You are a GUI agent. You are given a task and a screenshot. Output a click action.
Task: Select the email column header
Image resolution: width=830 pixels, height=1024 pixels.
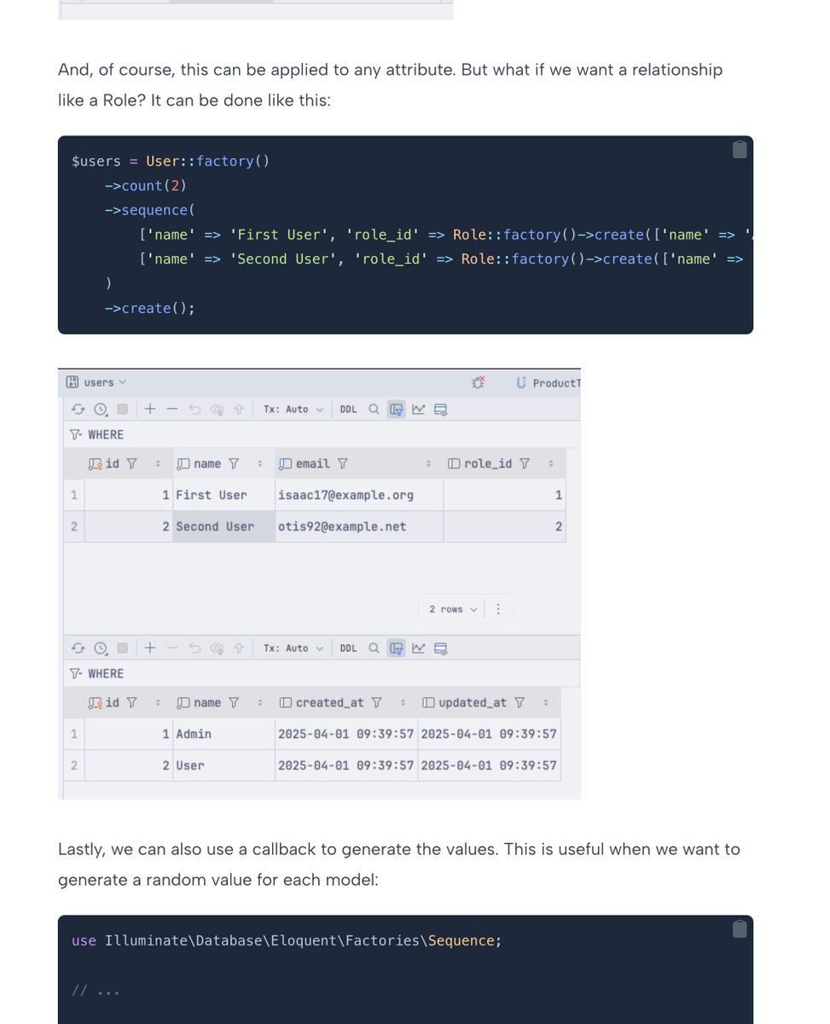click(x=358, y=463)
